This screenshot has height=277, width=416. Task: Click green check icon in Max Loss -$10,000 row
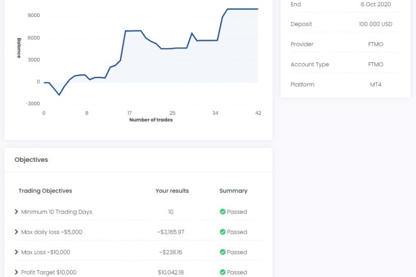(222, 252)
